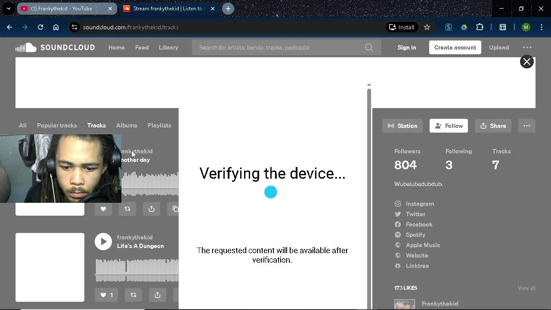The image size is (551, 310).
Task: Open the Library page
Action: pyautogui.click(x=168, y=47)
